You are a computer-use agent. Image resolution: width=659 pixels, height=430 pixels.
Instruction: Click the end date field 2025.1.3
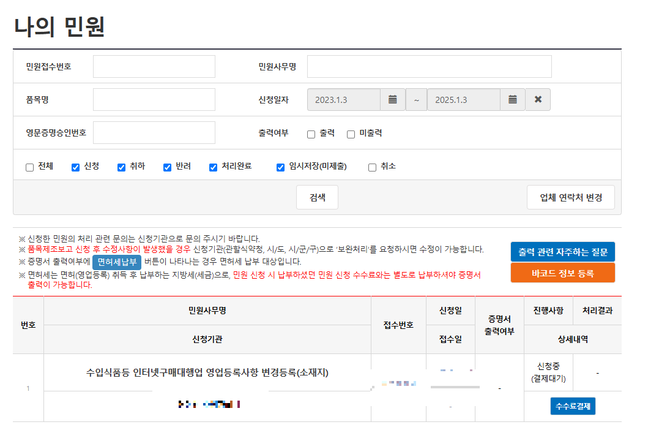pos(464,100)
